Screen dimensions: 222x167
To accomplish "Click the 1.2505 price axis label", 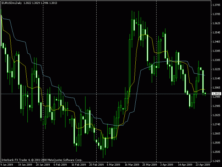I will 216,152.
